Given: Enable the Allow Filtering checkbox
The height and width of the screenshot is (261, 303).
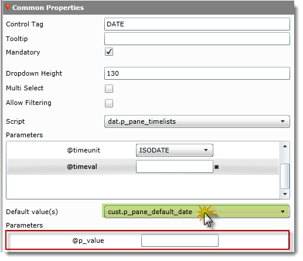Looking at the screenshot, I should (x=109, y=103).
